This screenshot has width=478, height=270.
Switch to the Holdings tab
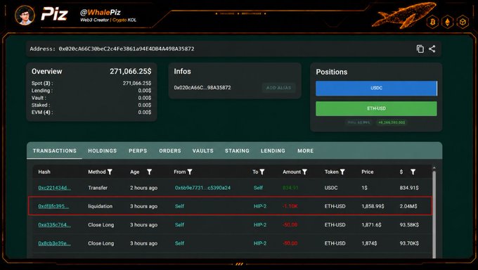pyautogui.click(x=103, y=150)
